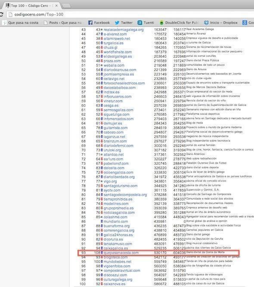The image size is (254, 287).
Task: Open the a-alvarez.com link
Action: pyautogui.click(x=115, y=34)
